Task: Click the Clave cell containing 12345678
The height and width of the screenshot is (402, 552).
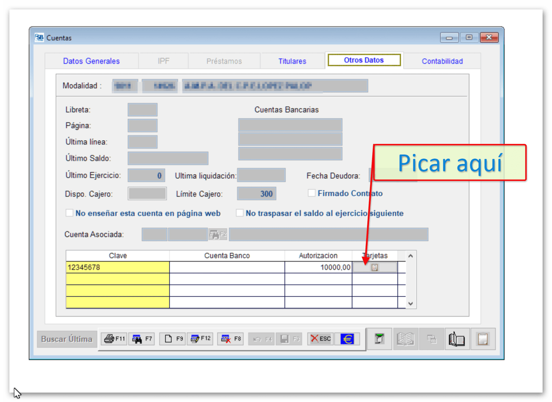Action: pos(118,267)
